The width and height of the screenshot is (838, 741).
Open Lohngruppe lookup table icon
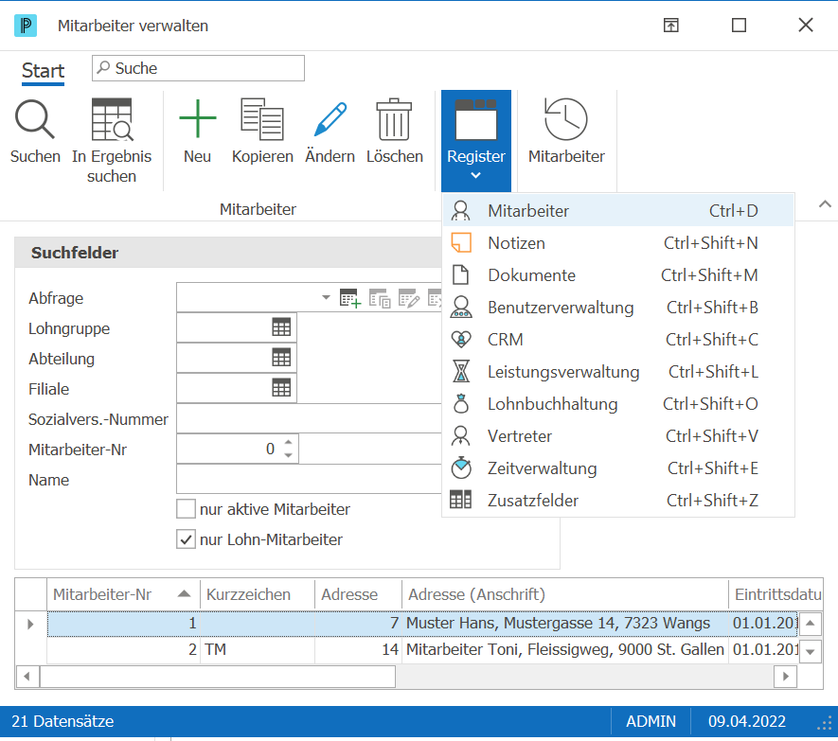coord(281,326)
